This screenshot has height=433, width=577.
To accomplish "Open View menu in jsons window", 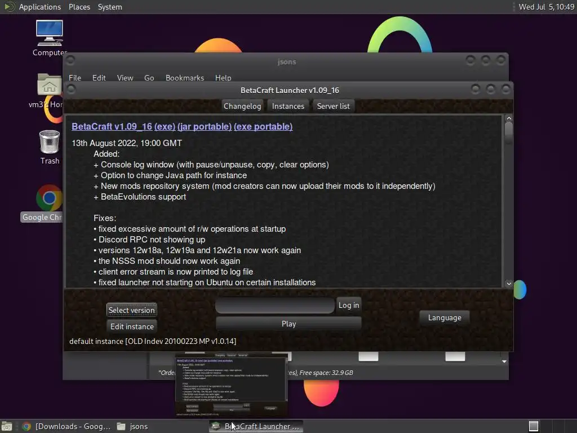I will (125, 78).
